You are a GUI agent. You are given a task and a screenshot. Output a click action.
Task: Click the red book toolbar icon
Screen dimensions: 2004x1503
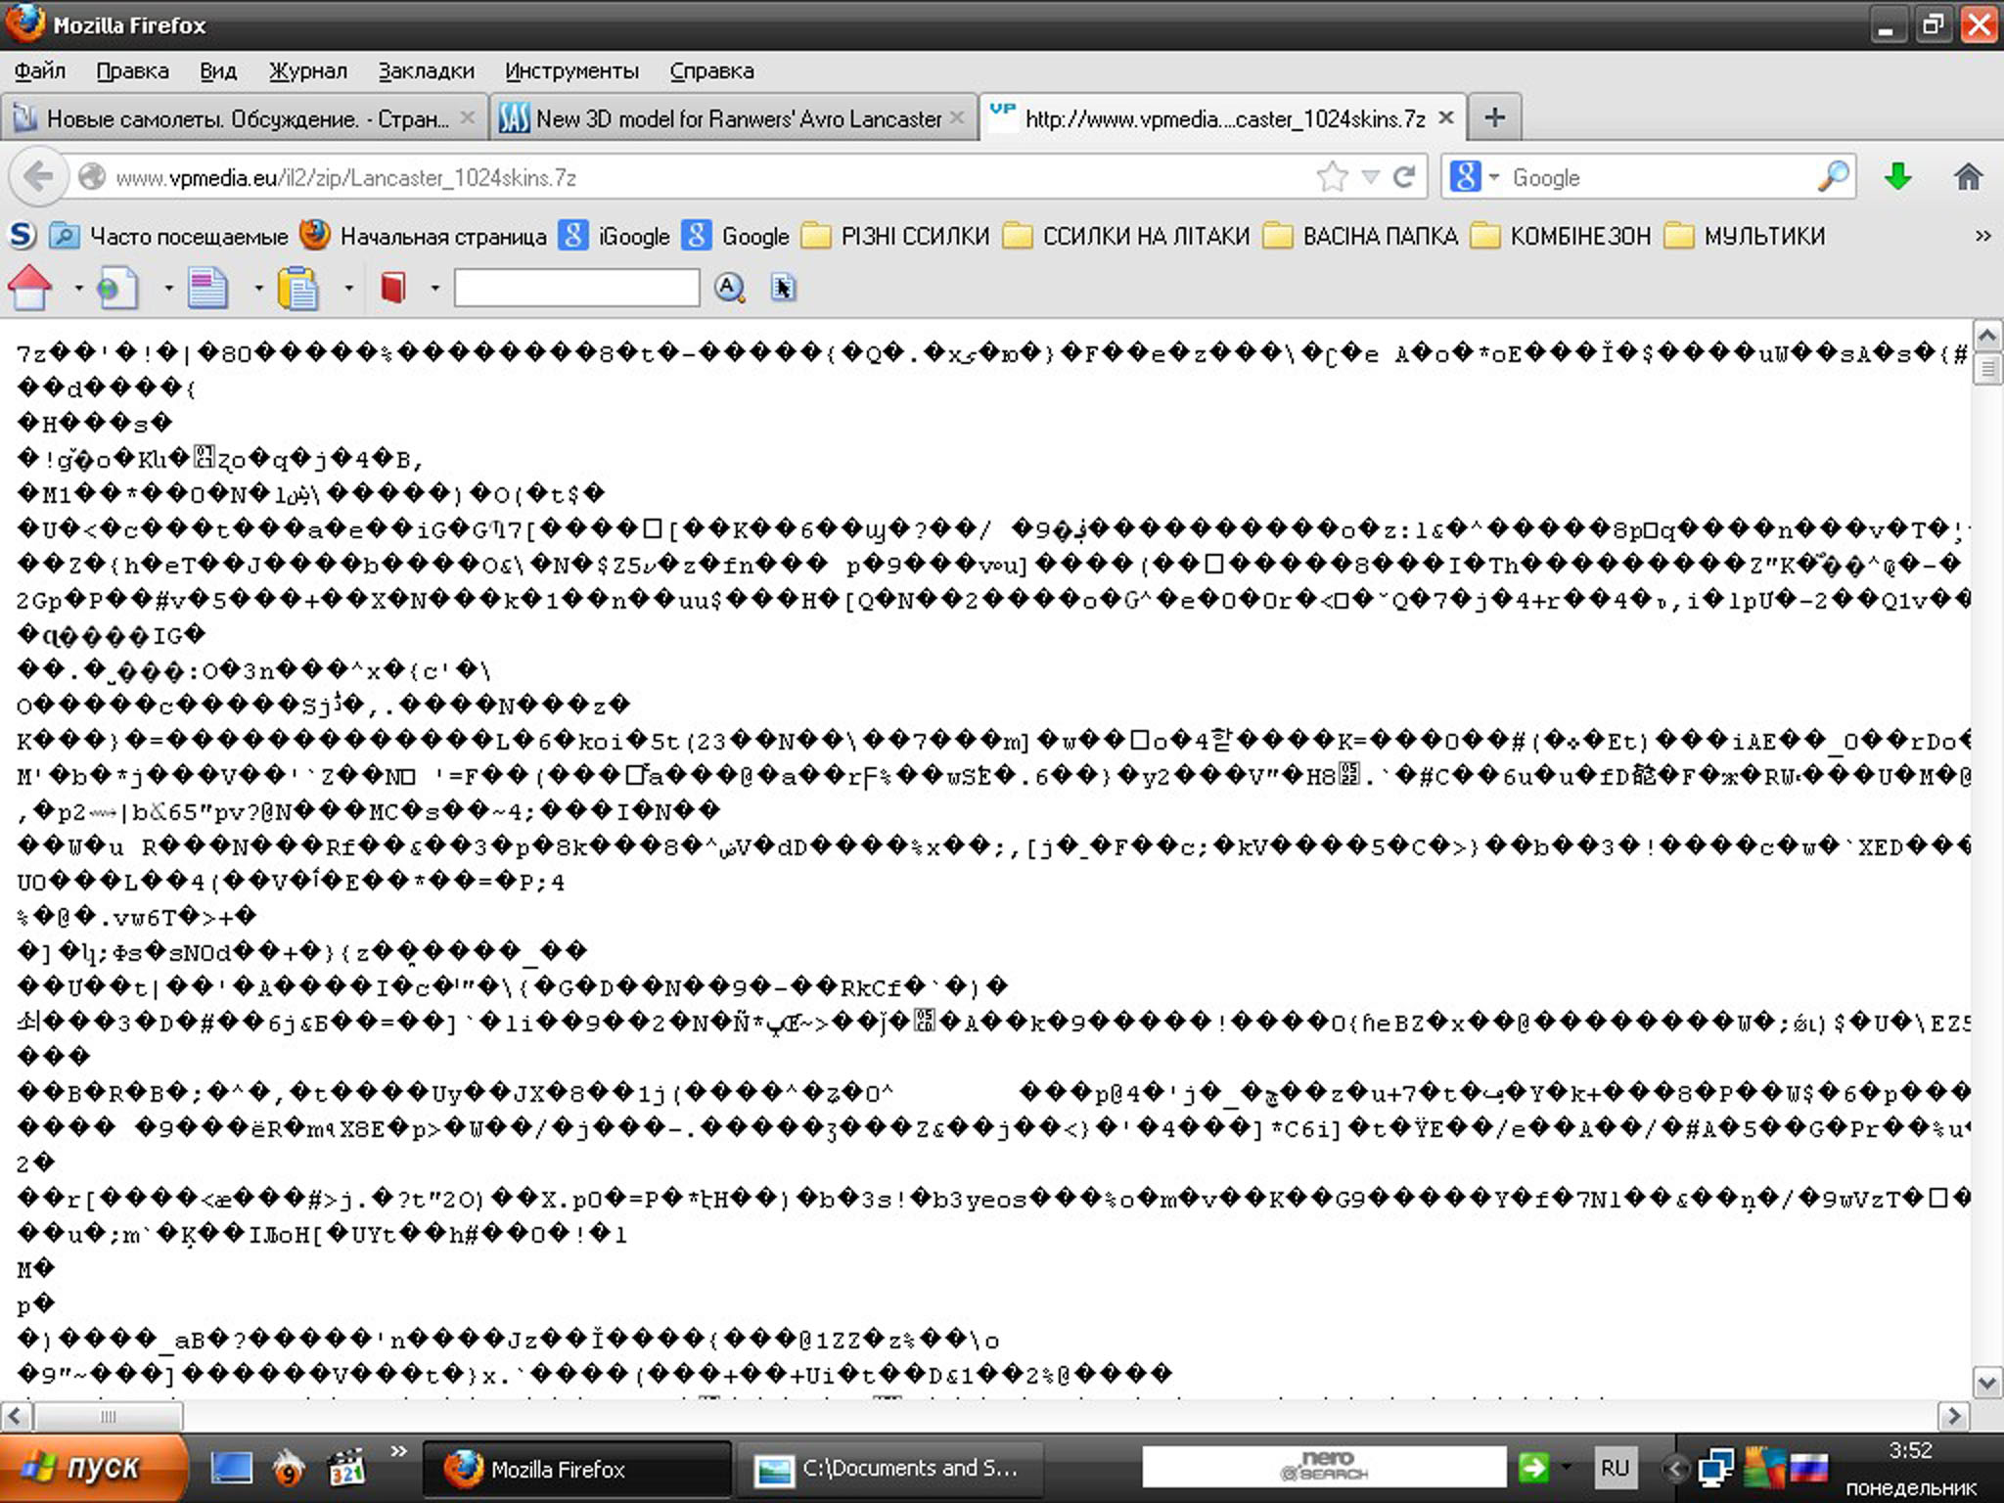point(393,288)
